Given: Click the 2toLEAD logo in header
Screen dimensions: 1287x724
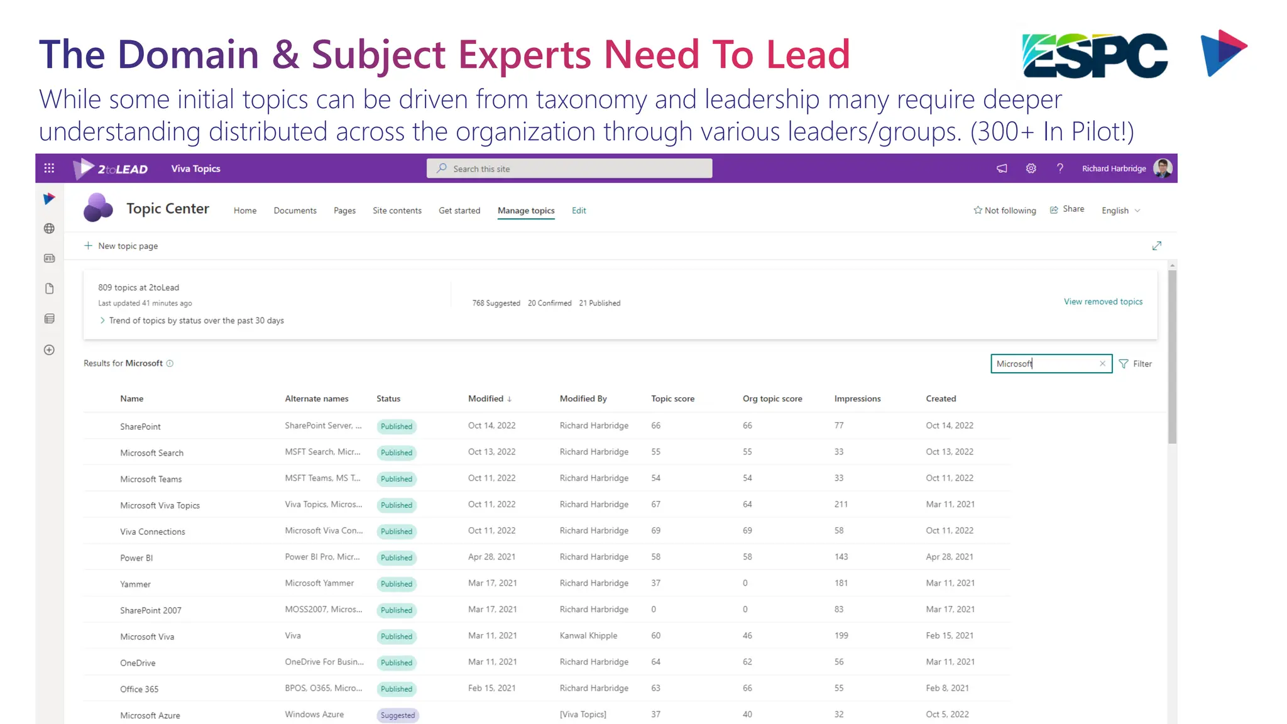Looking at the screenshot, I should coord(111,168).
